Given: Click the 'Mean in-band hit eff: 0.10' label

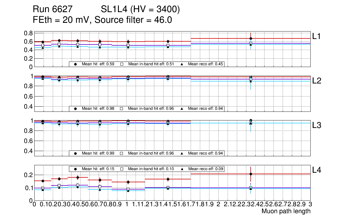Looking at the screenshot, I should click(x=151, y=169).
